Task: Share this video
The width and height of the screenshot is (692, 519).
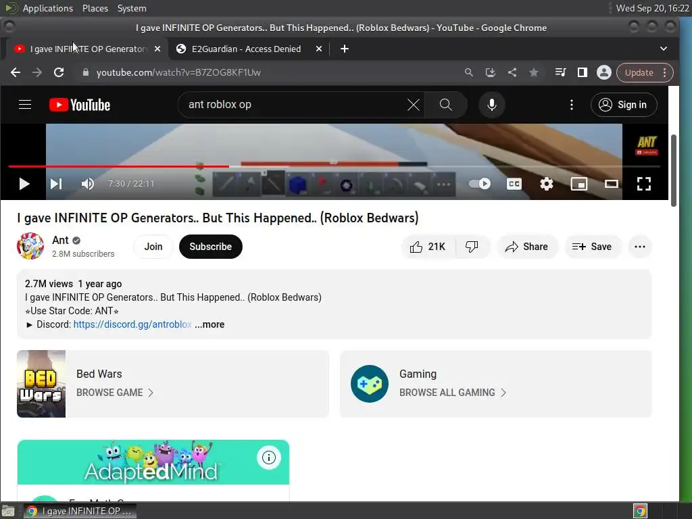Action: tap(527, 247)
